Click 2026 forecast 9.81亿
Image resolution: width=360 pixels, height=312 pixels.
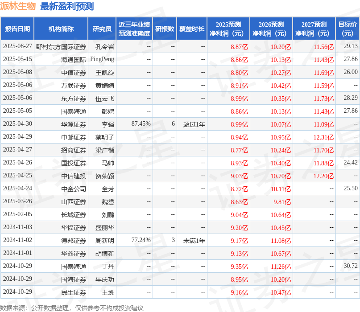click(x=282, y=202)
